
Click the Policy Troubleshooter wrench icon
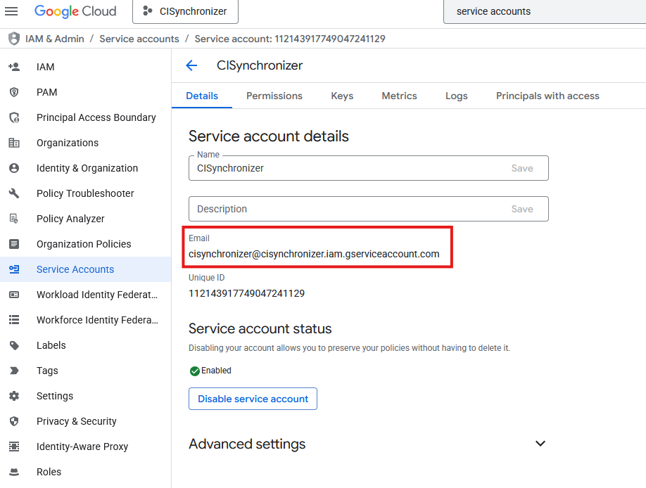[14, 193]
